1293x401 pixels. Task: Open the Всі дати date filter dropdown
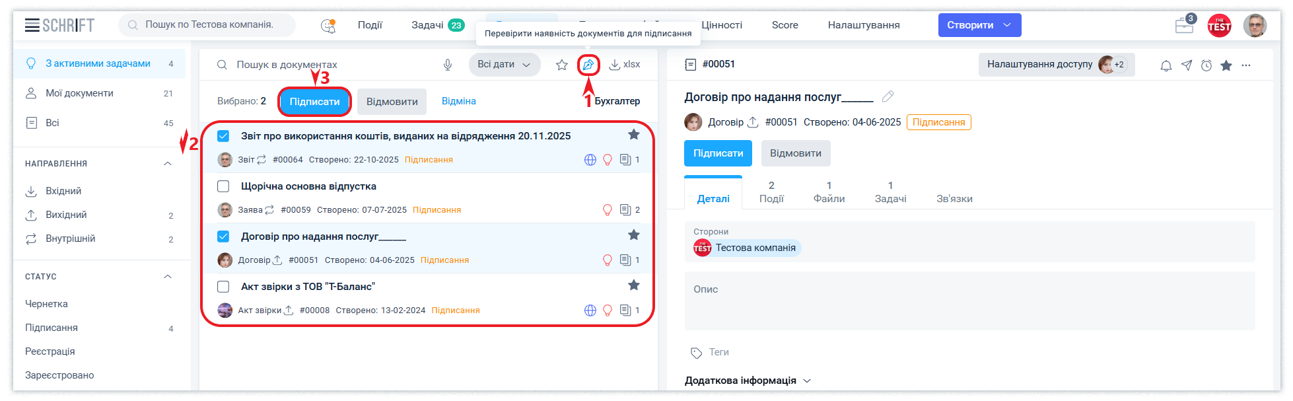(504, 65)
